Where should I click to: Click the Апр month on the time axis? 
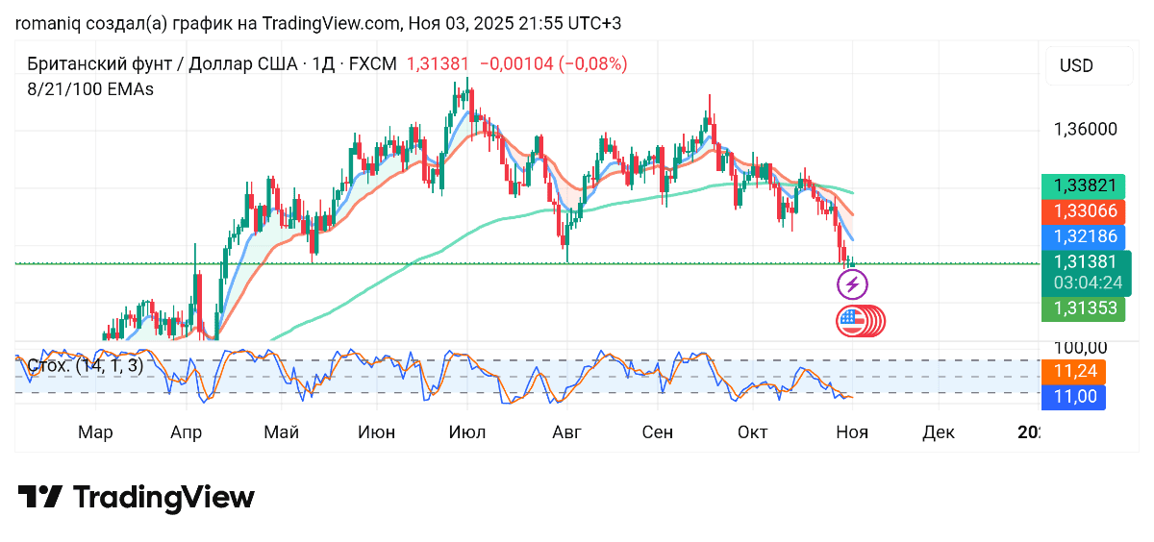(x=186, y=432)
